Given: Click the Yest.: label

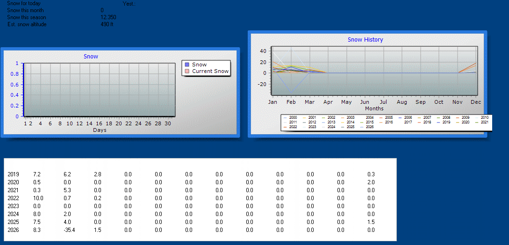Looking at the screenshot, I should pyautogui.click(x=129, y=4).
